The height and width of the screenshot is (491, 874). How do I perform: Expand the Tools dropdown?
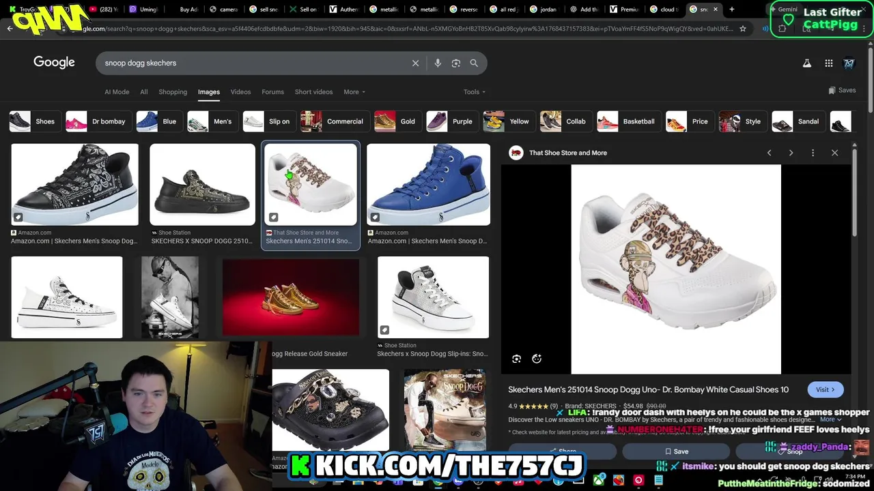[475, 92]
